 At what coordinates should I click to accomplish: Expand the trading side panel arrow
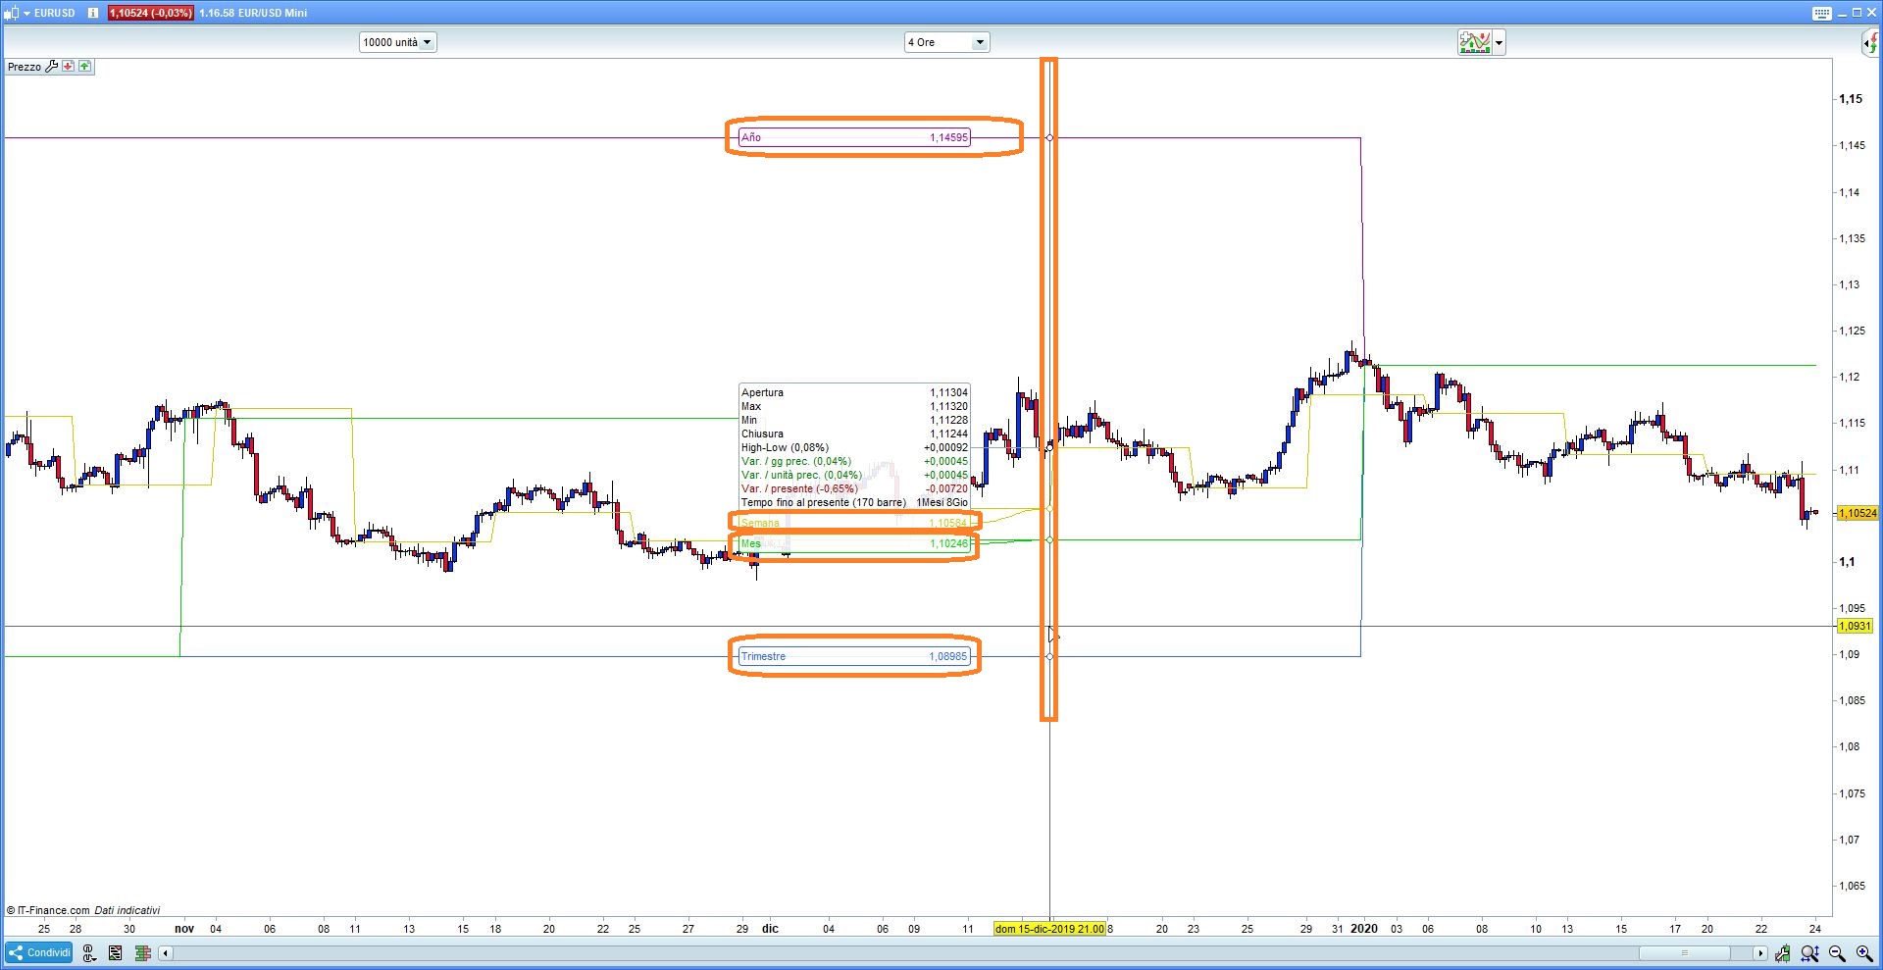pyautogui.click(x=1872, y=42)
